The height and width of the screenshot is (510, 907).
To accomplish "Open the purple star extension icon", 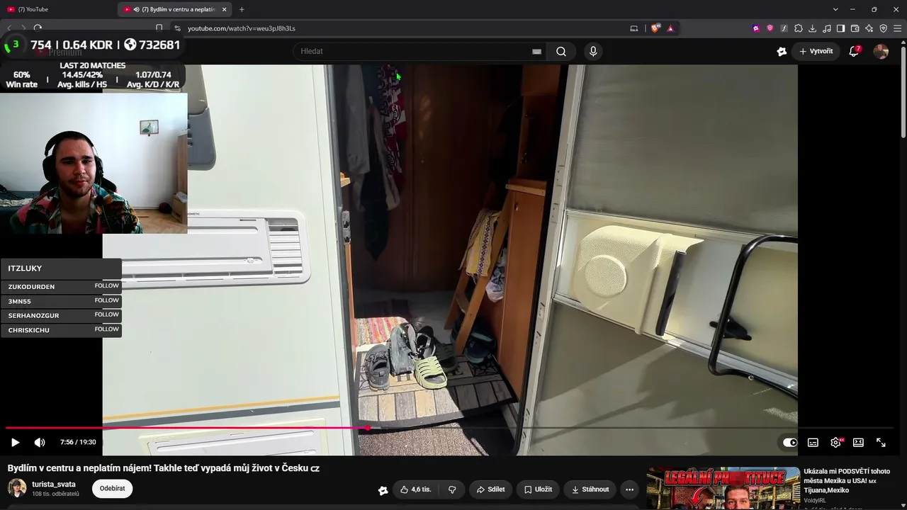I will 756,28.
